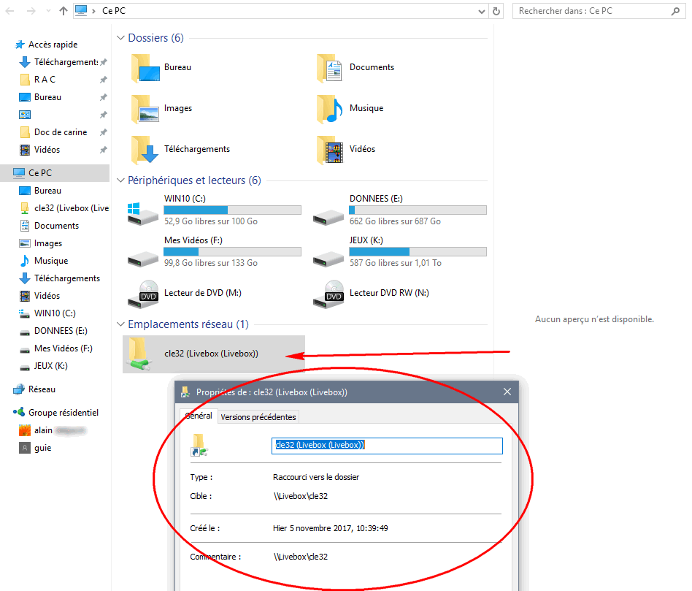The image size is (692, 591).
Task: Click the pin icon next to Doc de carine
Action: (x=103, y=132)
